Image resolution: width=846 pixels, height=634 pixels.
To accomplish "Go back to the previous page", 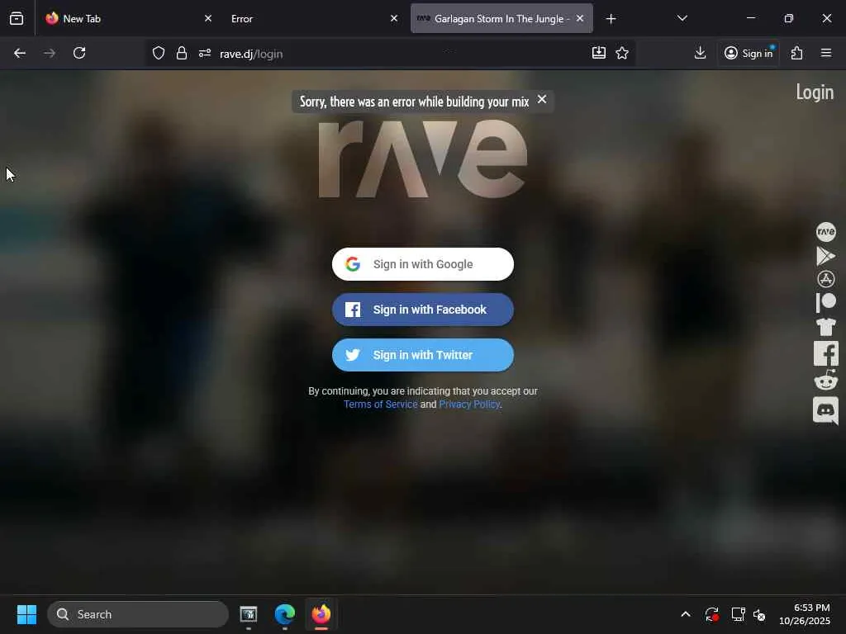I will click(20, 53).
